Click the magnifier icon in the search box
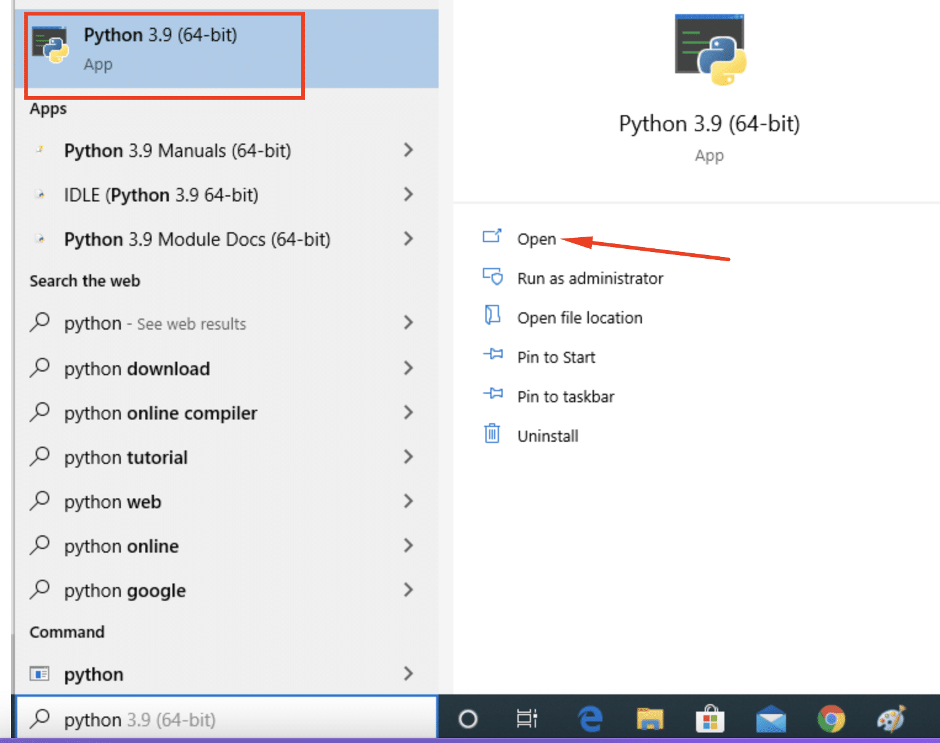 pyautogui.click(x=40, y=718)
